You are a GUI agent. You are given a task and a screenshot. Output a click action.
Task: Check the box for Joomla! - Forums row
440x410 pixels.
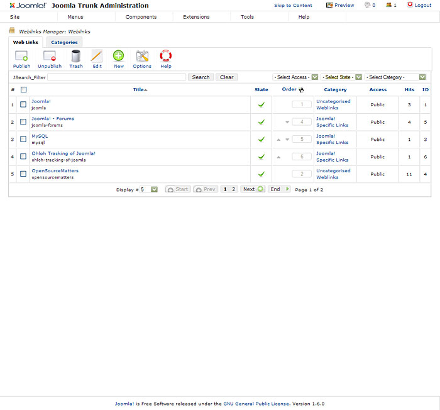coord(23,122)
